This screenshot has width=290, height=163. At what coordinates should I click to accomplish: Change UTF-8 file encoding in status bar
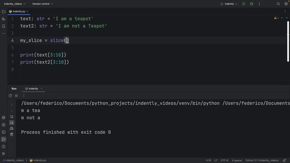[x=224, y=160]
